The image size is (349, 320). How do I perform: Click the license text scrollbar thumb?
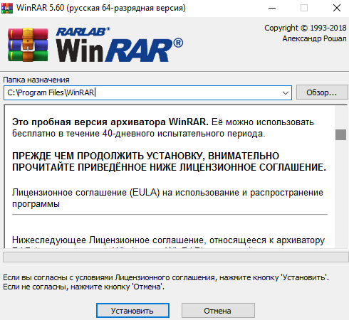[340, 134]
